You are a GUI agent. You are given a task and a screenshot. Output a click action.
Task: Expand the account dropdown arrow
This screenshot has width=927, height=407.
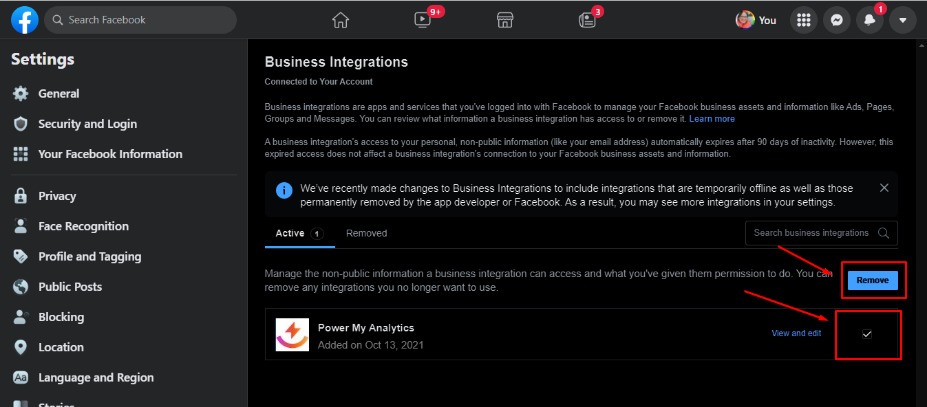[x=903, y=20]
